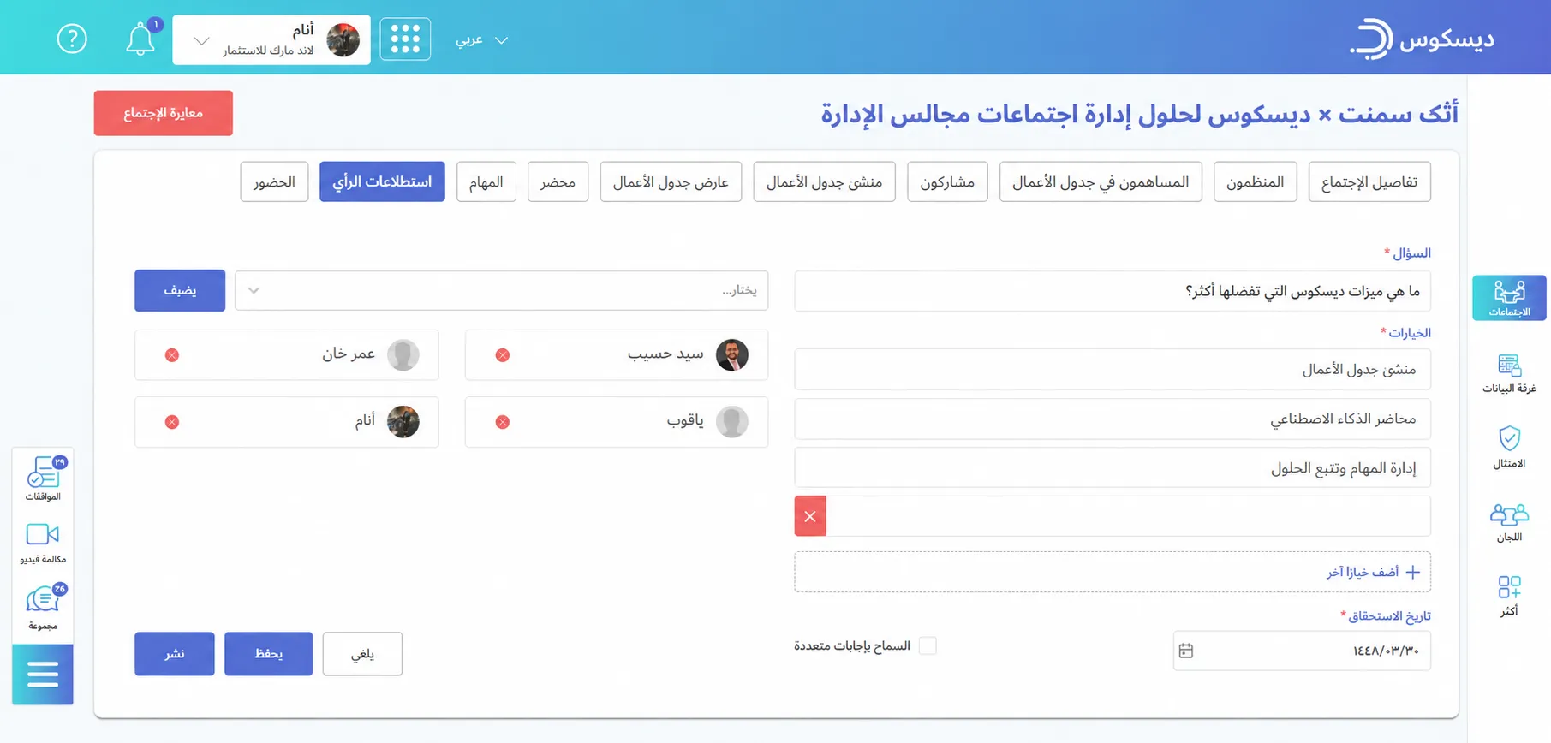Select استطلاعات الرأي tab
The height and width of the screenshot is (743, 1551).
[382, 181]
